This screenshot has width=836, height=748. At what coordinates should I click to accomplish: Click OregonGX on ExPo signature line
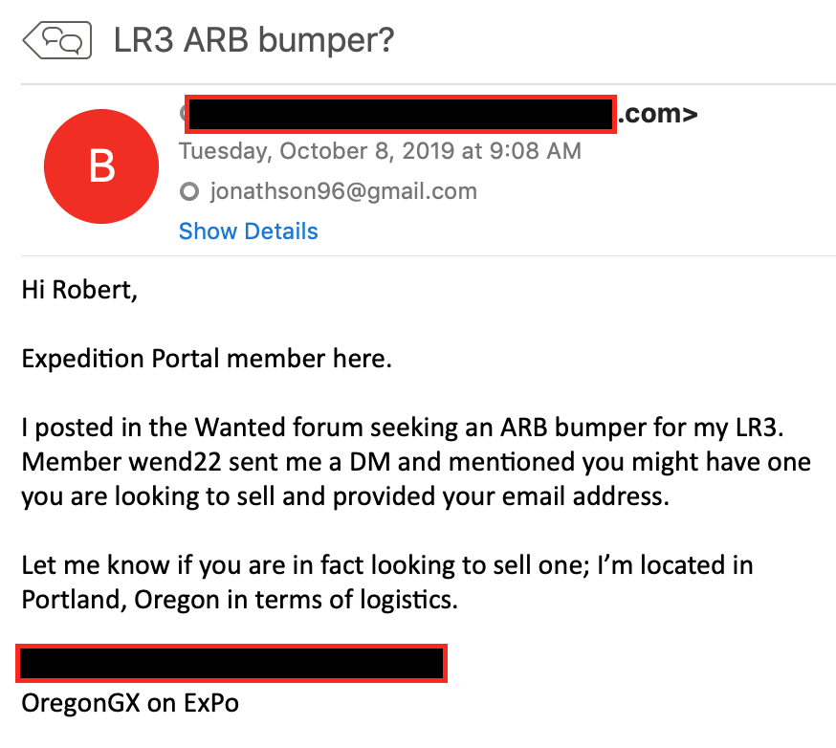130,704
